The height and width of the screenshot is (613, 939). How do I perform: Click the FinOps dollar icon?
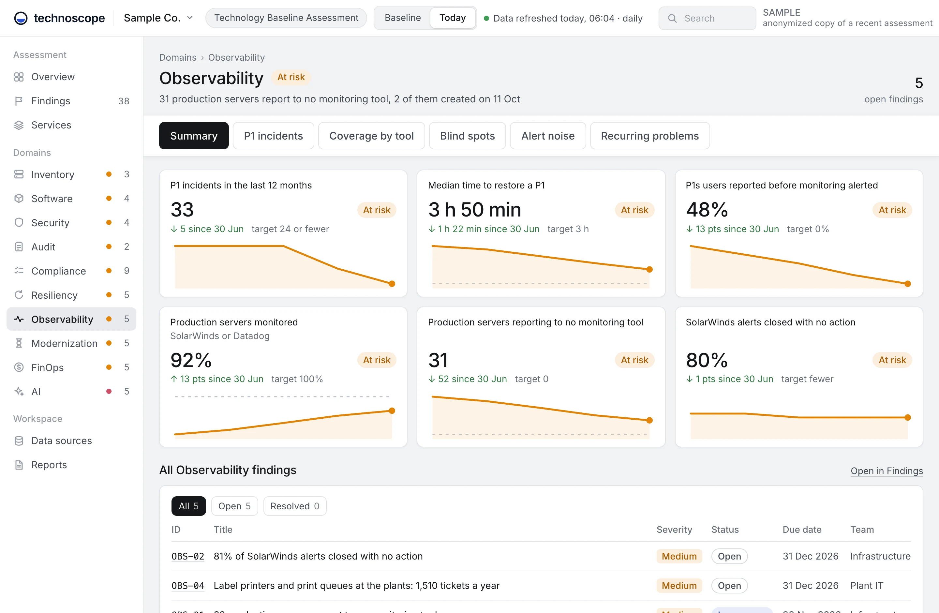tap(19, 367)
